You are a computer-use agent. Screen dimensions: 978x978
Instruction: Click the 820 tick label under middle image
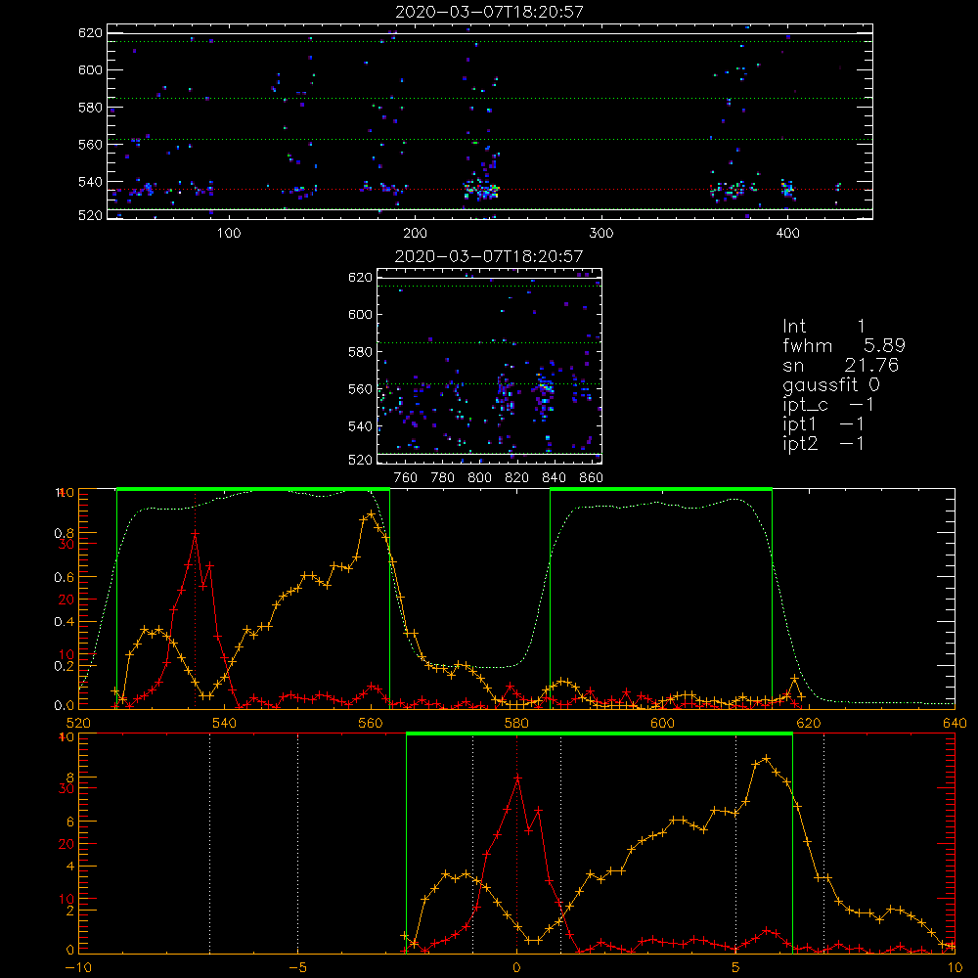(x=517, y=478)
